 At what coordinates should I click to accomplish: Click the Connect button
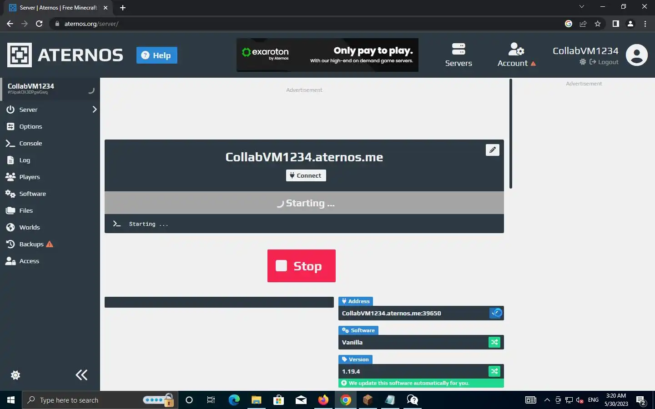[306, 175]
